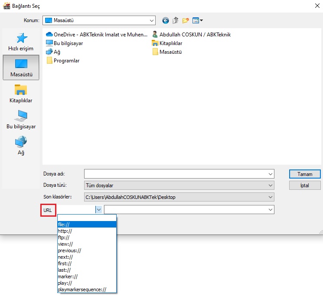
Task: Expand the Dosya türü dropdown
Action: [x=271, y=185]
